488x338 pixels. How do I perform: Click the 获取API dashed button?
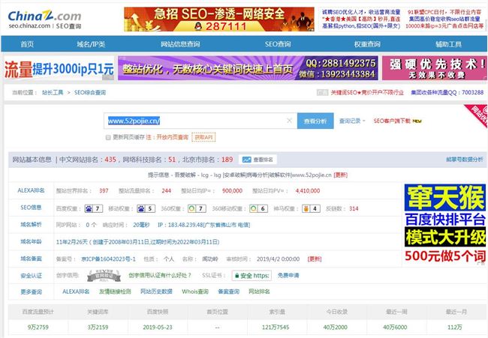click(x=203, y=137)
